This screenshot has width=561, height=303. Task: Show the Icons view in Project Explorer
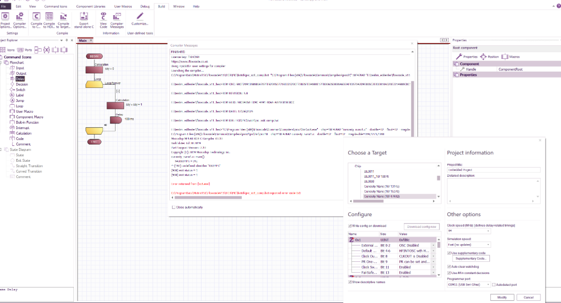8,50
